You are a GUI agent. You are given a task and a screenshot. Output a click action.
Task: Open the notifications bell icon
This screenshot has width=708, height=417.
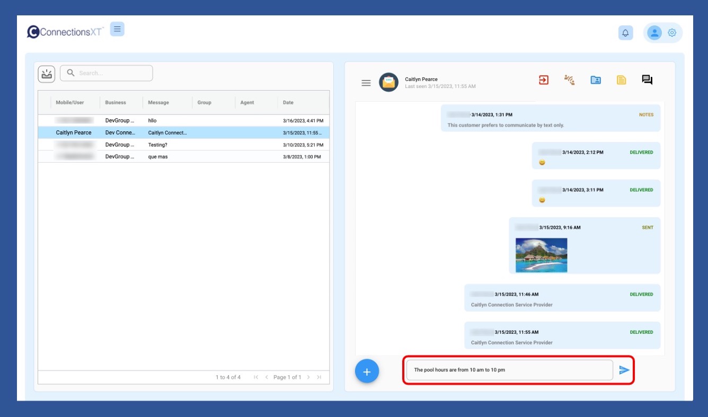[625, 33]
